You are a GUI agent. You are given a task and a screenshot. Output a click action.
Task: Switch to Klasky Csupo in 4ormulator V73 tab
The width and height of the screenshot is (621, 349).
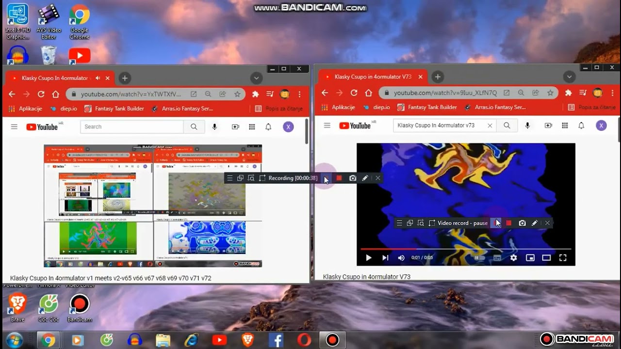[372, 77]
